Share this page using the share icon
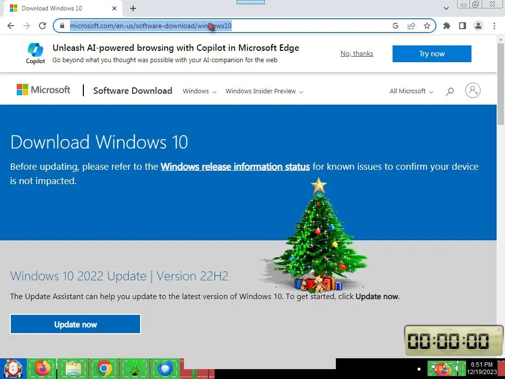The width and height of the screenshot is (505, 379). [411, 26]
